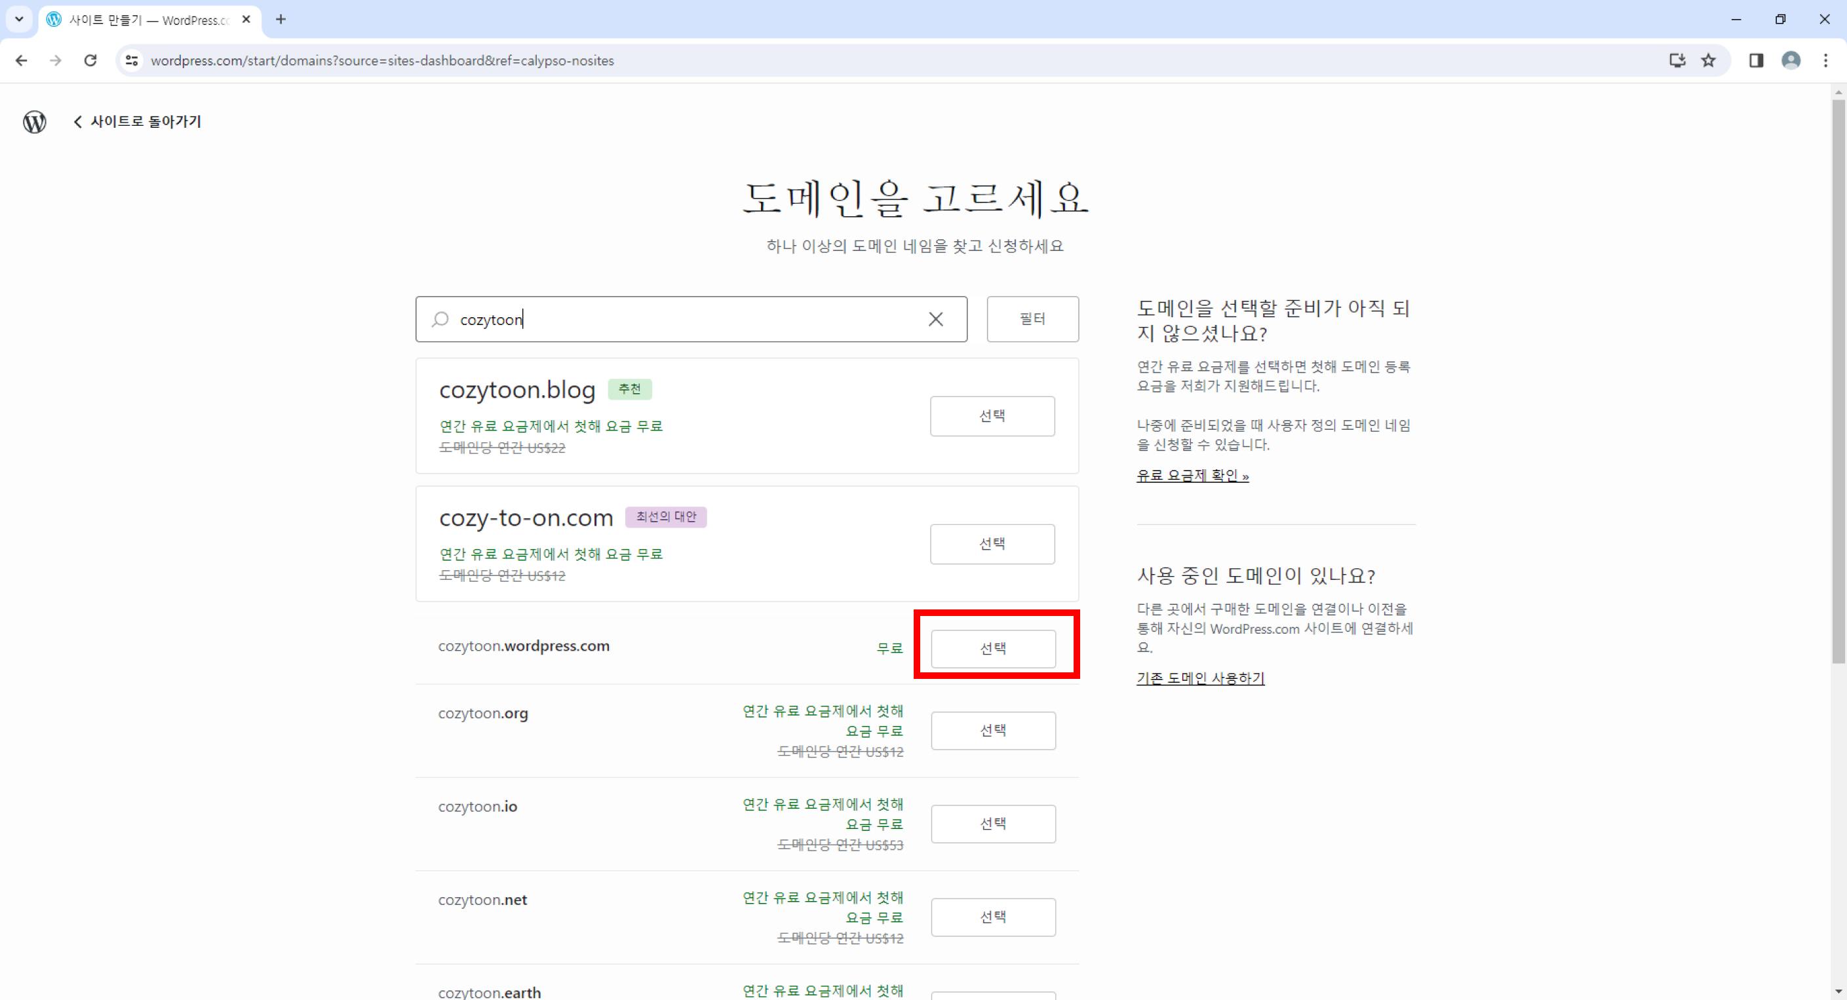Click the 최선의 대안 badge

pyautogui.click(x=666, y=517)
